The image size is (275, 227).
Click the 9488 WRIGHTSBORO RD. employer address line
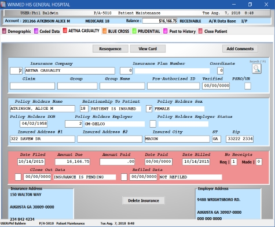[219, 200]
